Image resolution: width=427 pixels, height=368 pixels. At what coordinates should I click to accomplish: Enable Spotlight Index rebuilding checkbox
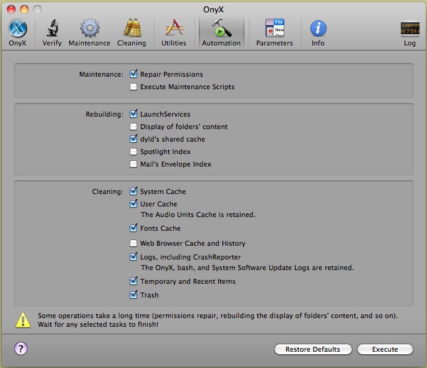(133, 152)
